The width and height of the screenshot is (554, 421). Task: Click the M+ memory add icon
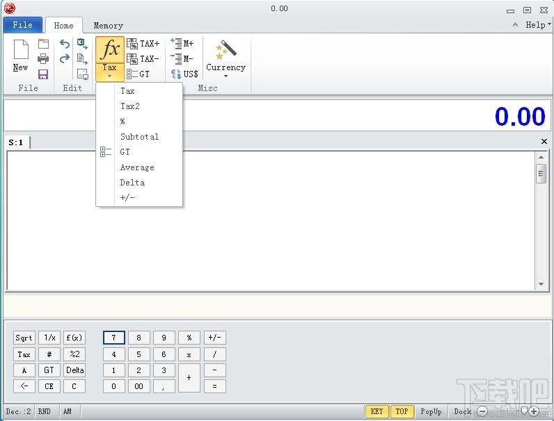click(x=182, y=43)
